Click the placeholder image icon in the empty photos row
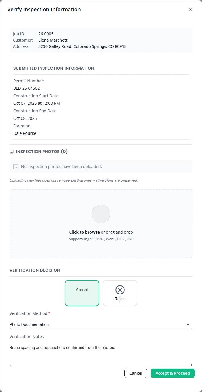The width and height of the screenshot is (202, 392). pyautogui.click(x=16, y=167)
